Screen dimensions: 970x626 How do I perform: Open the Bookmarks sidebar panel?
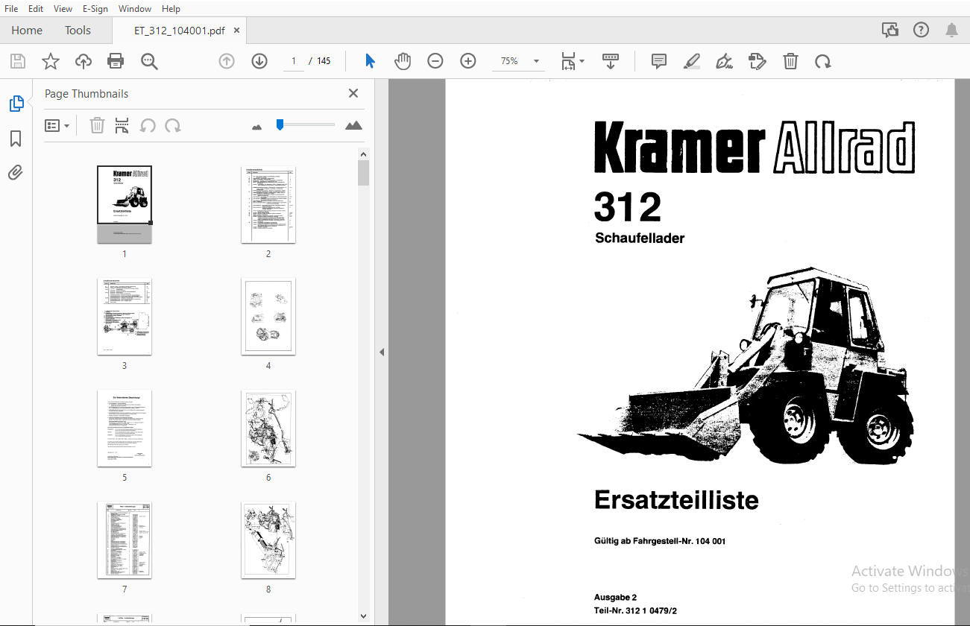pos(16,139)
